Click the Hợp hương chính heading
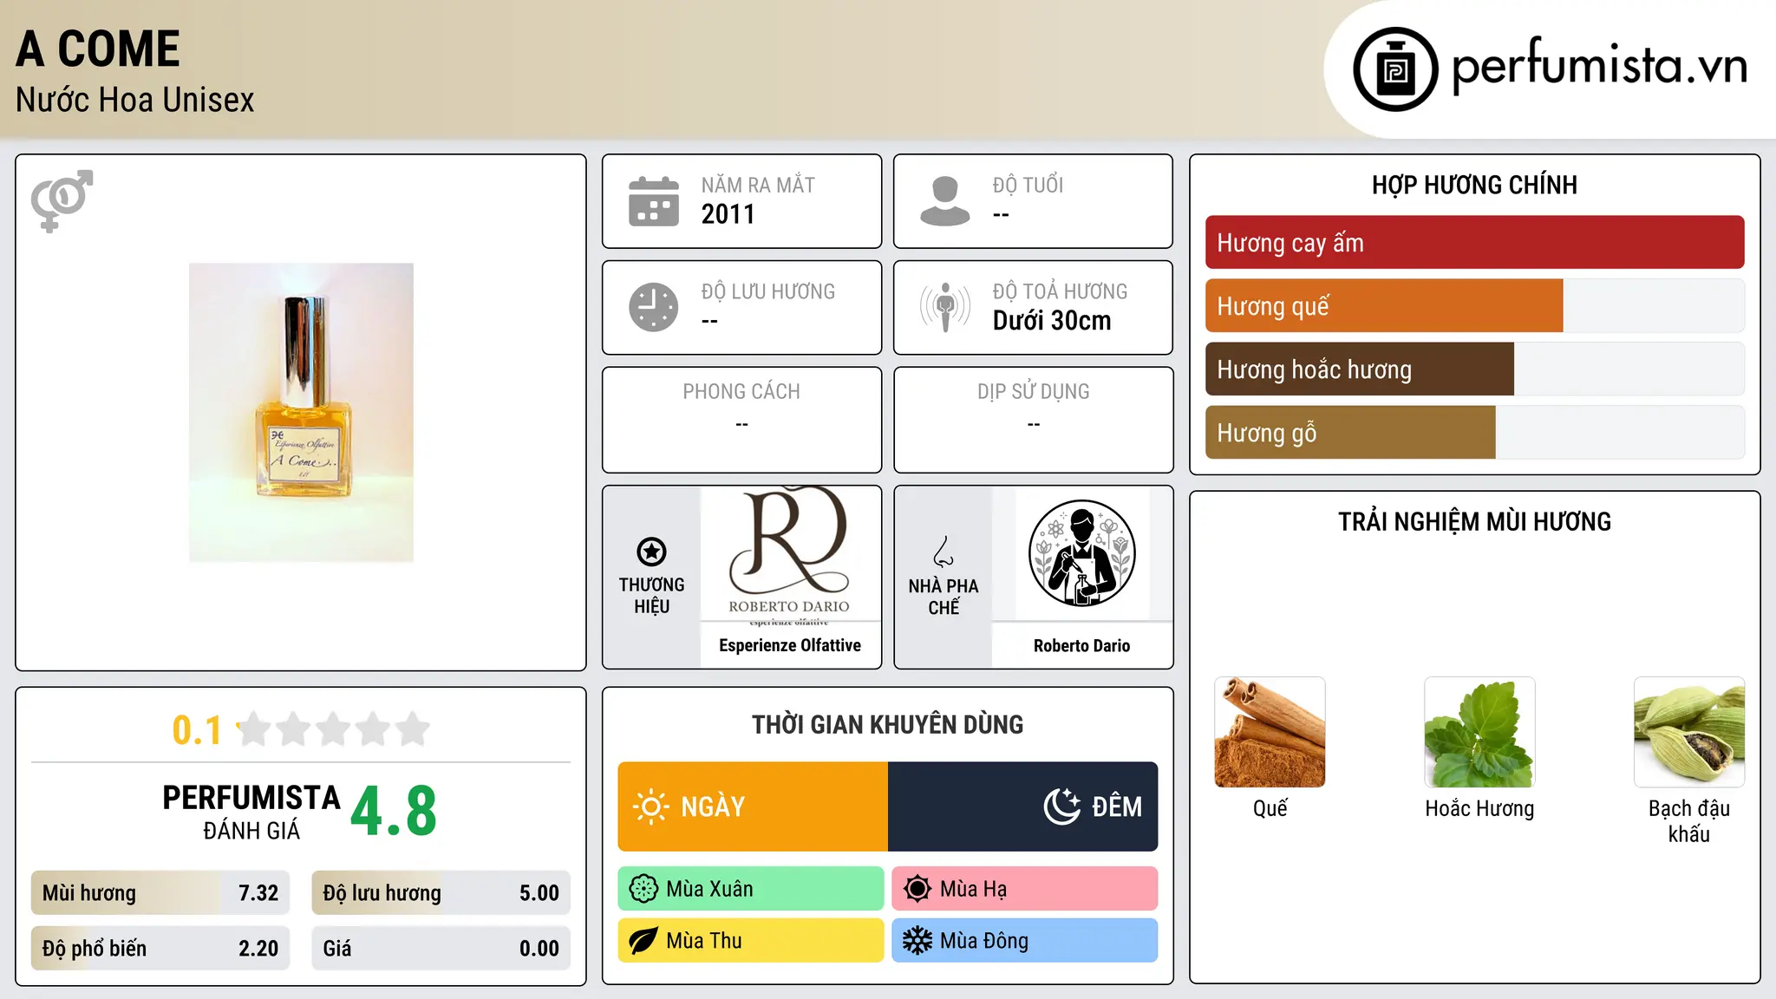 1474,185
